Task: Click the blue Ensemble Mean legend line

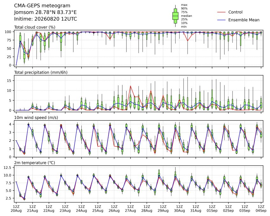Action: (x=221, y=20)
